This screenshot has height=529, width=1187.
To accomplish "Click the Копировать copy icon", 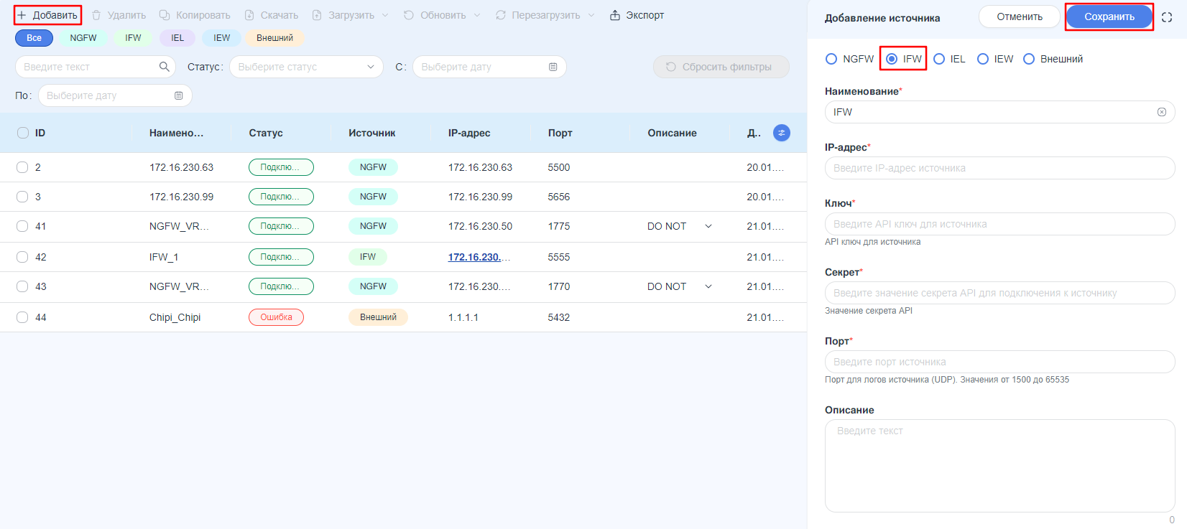I will point(165,15).
